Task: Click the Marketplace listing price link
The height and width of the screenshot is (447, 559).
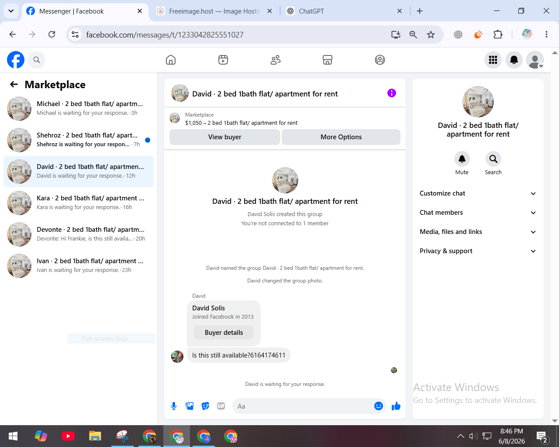Action: click(x=241, y=123)
